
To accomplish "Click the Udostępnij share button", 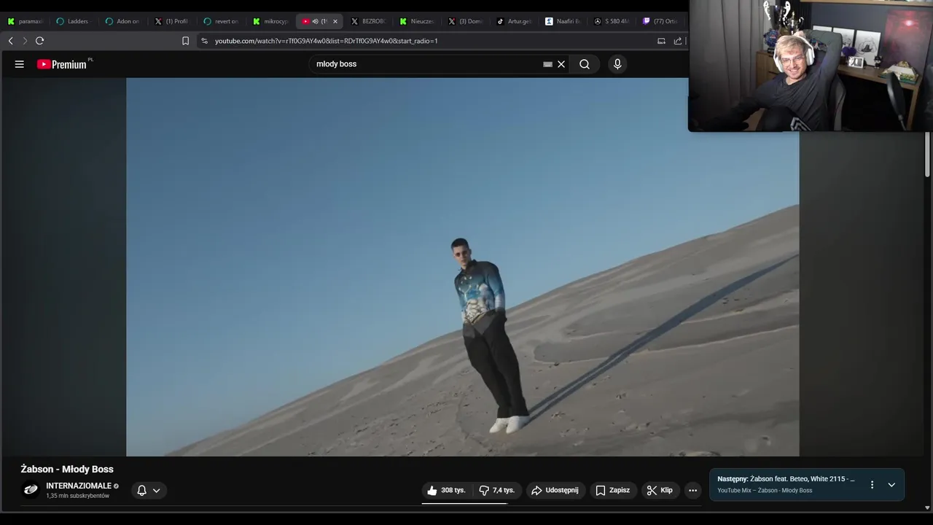I will click(555, 491).
